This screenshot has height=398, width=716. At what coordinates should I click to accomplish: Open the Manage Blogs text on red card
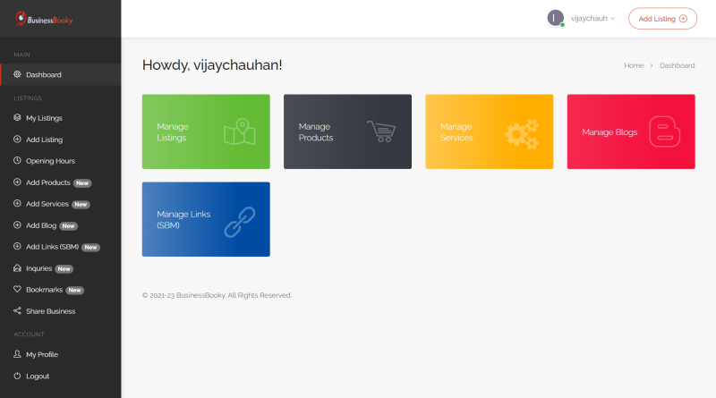[x=609, y=131]
